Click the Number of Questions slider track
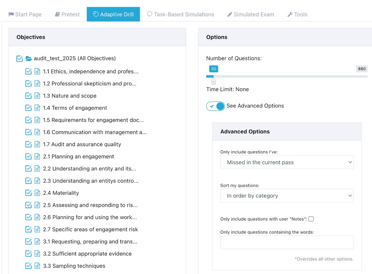This screenshot has width=372, height=274. (x=287, y=76)
